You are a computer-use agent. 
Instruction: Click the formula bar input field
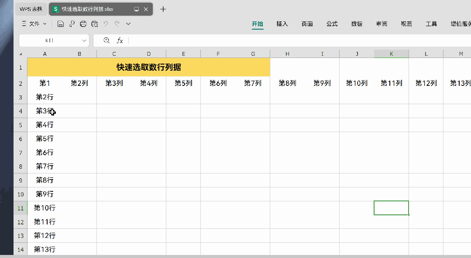coord(299,41)
